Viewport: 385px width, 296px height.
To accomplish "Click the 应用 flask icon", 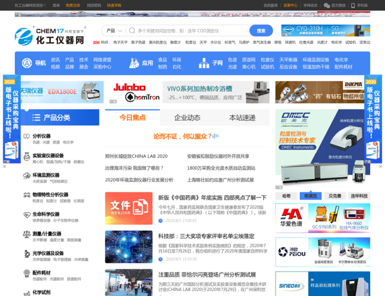I will click(x=134, y=63).
